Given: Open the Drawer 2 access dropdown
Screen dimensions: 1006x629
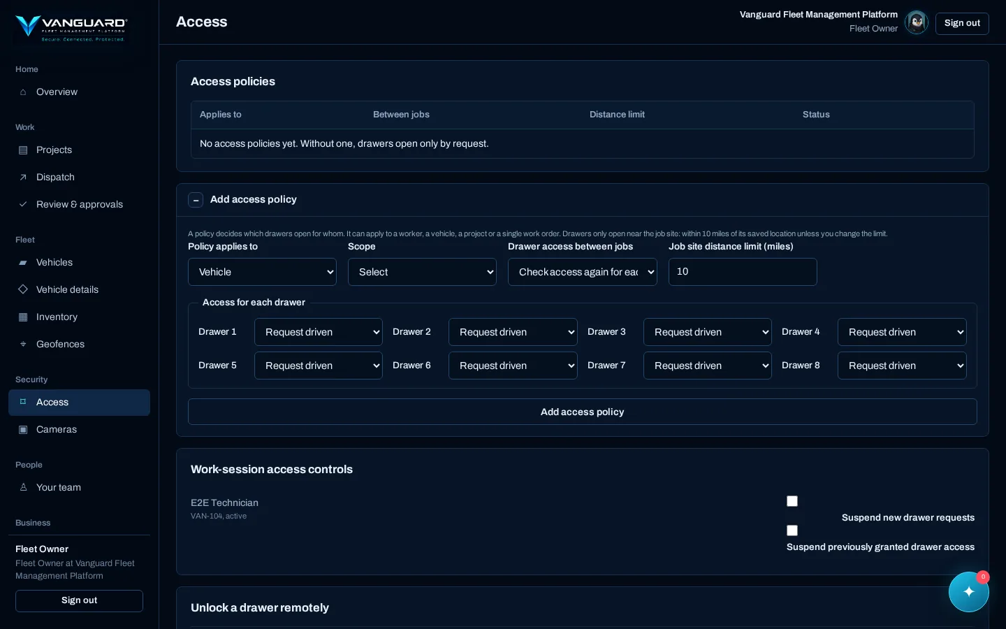Looking at the screenshot, I should (513, 332).
